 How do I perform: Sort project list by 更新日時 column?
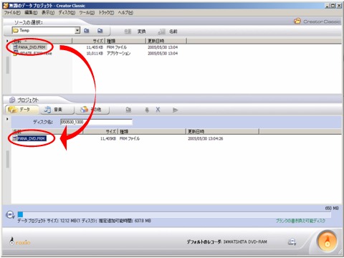[222, 131]
